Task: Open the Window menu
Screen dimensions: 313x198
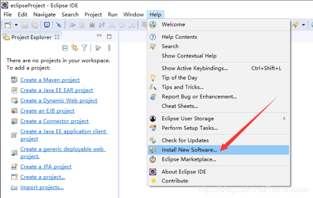Action: [x=134, y=15]
